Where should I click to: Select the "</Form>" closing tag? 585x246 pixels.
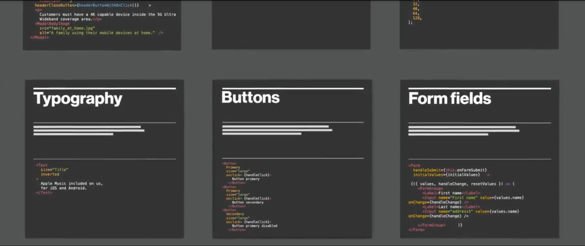point(416,230)
